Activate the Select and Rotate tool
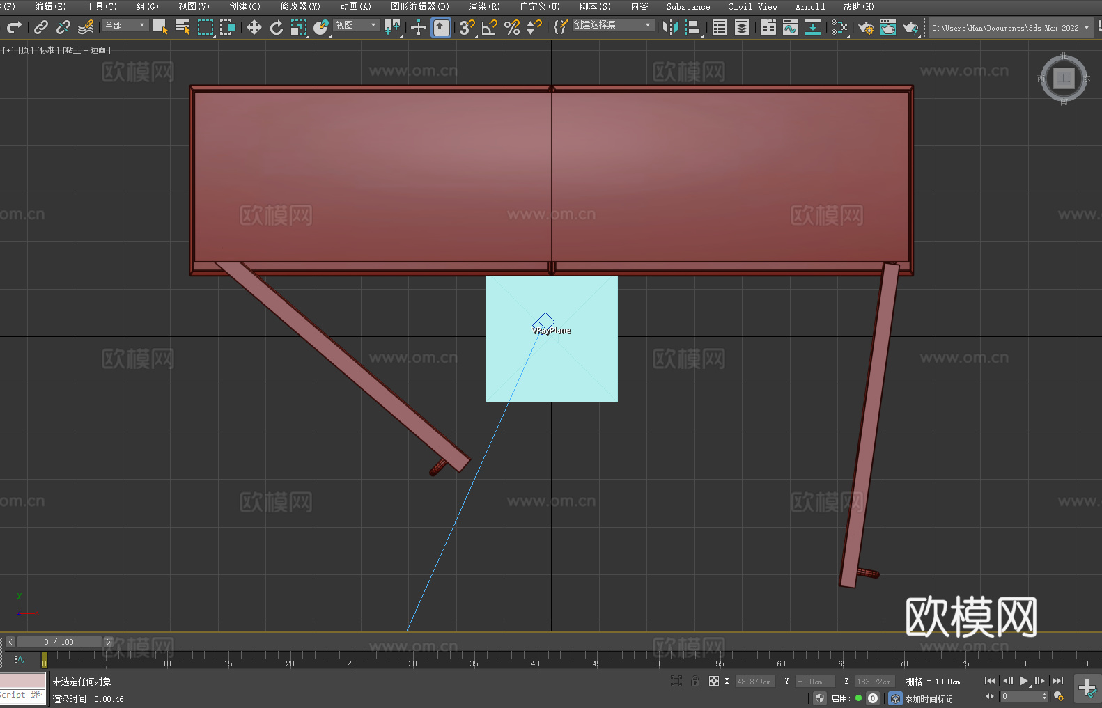 tap(277, 27)
